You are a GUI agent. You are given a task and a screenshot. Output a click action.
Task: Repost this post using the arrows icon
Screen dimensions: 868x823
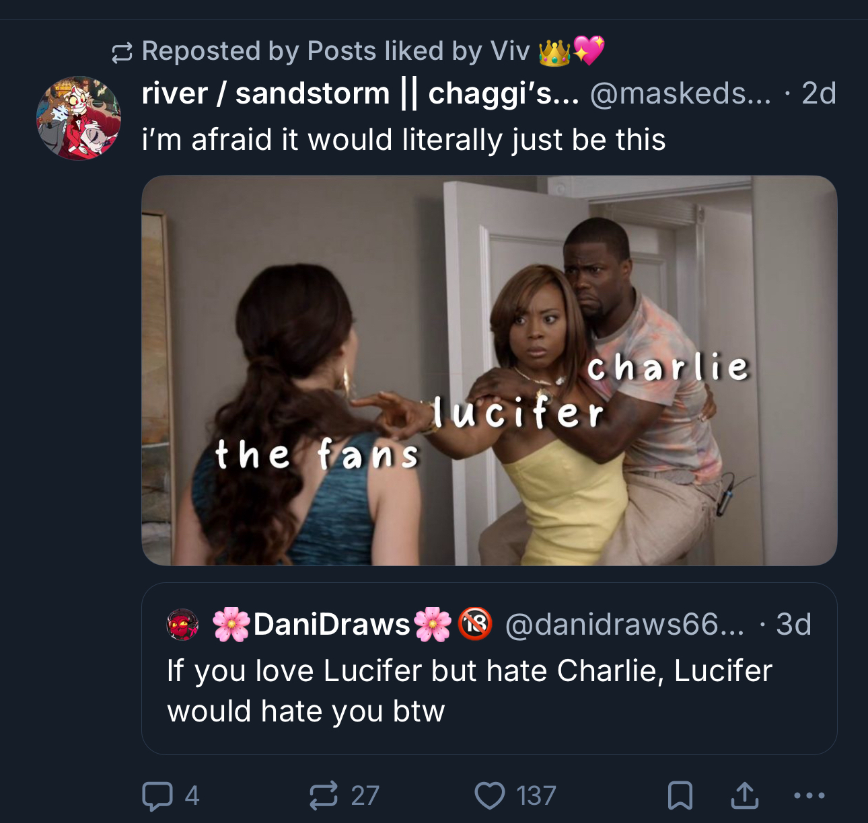pos(323,795)
